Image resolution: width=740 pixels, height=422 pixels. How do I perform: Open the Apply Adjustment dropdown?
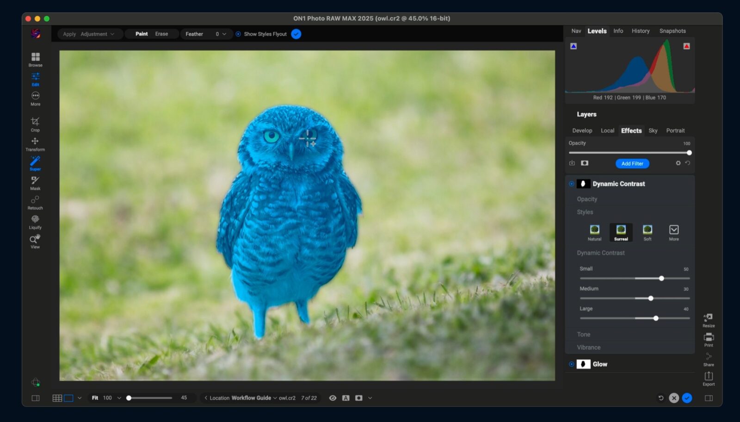89,34
